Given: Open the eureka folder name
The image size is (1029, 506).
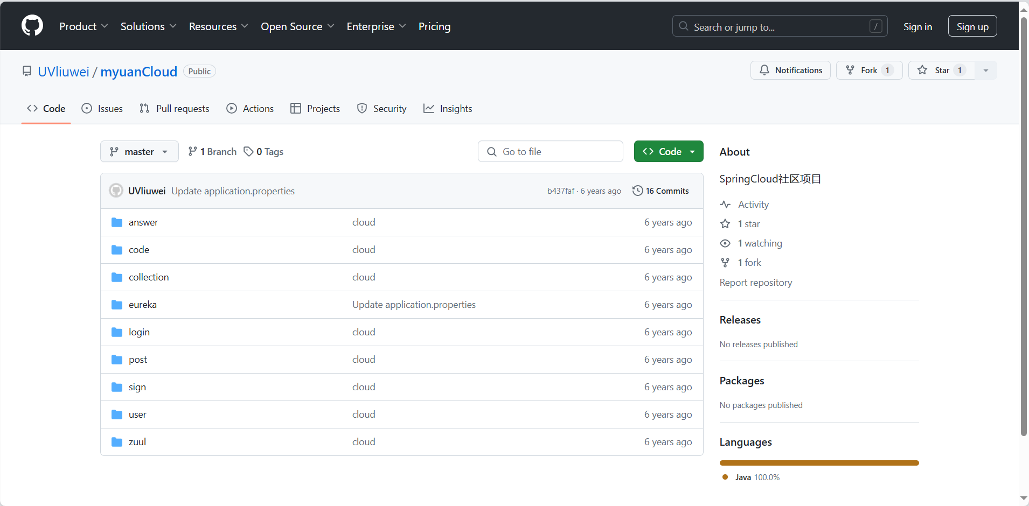Looking at the screenshot, I should click(143, 305).
